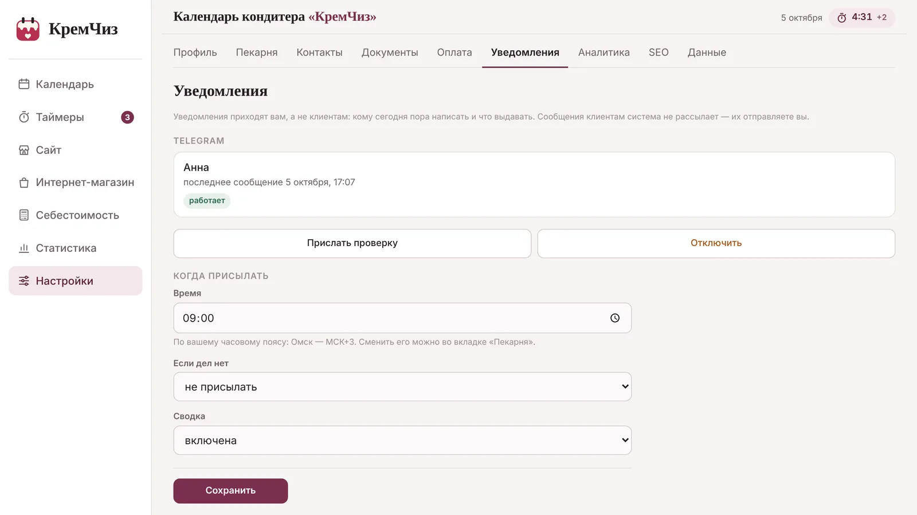Click the Настройки sliders icon
Image resolution: width=917 pixels, height=515 pixels.
pyautogui.click(x=24, y=281)
